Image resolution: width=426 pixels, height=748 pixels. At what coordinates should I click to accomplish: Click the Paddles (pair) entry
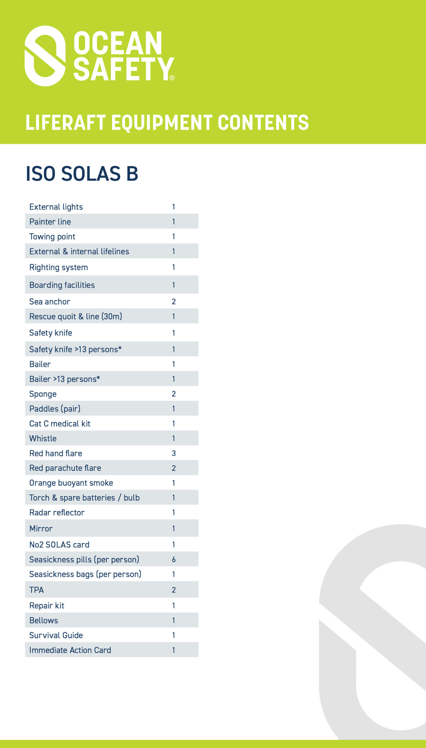pos(111,408)
